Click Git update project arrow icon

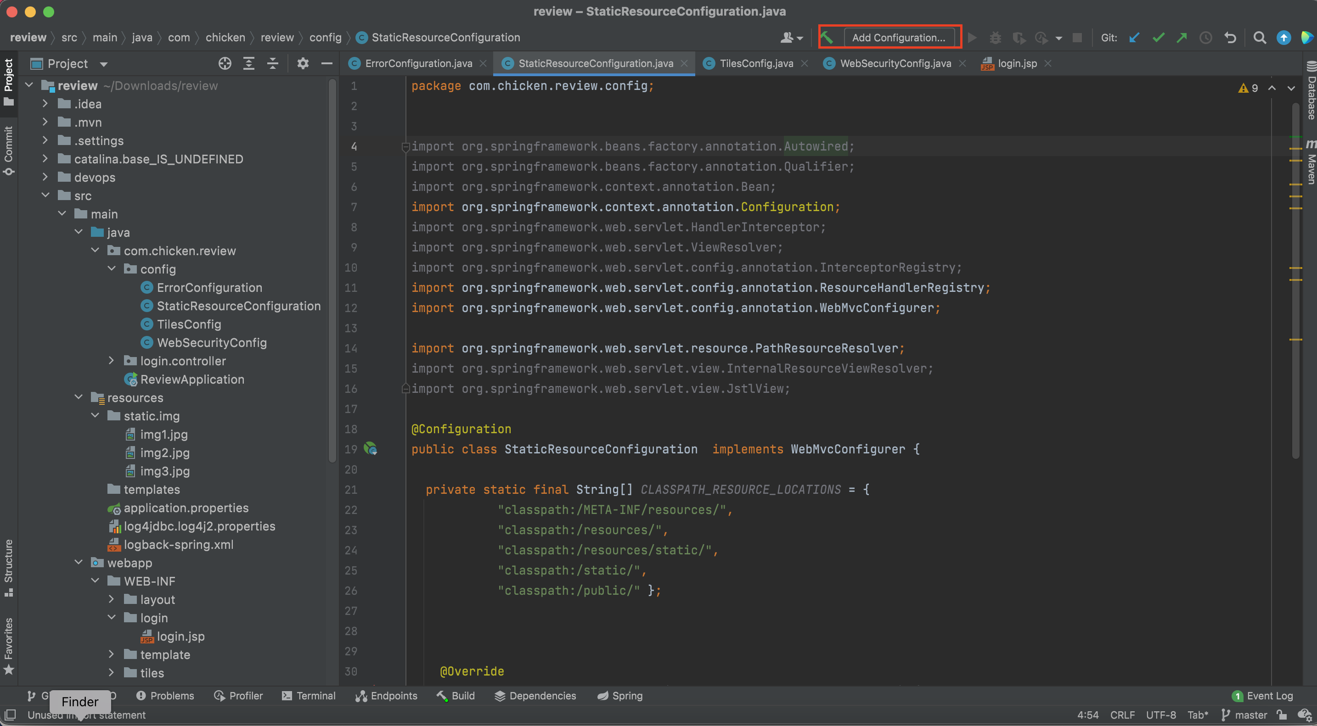(x=1134, y=38)
